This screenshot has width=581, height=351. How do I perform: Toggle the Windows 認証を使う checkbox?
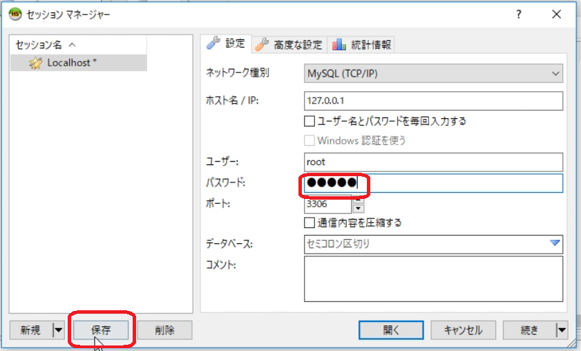(309, 140)
